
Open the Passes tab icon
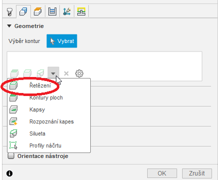52,11
